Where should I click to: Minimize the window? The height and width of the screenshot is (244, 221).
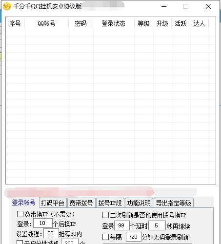pyautogui.click(x=164, y=6)
